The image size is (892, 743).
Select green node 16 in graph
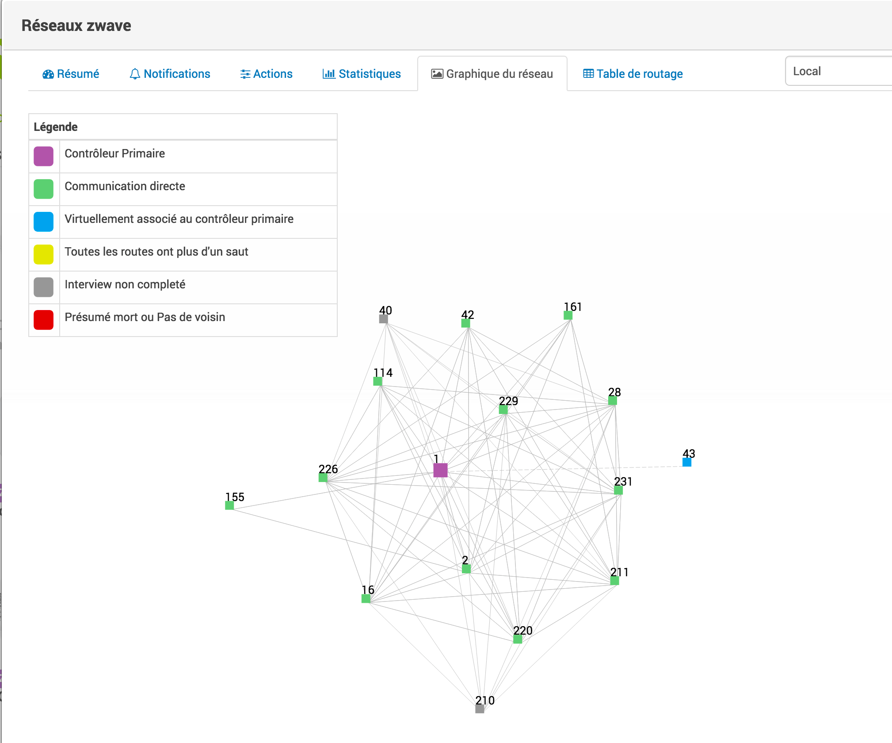366,598
